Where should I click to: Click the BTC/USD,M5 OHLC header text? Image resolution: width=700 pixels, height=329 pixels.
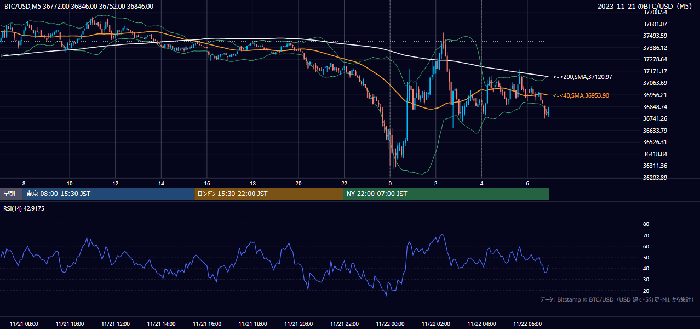pos(79,7)
